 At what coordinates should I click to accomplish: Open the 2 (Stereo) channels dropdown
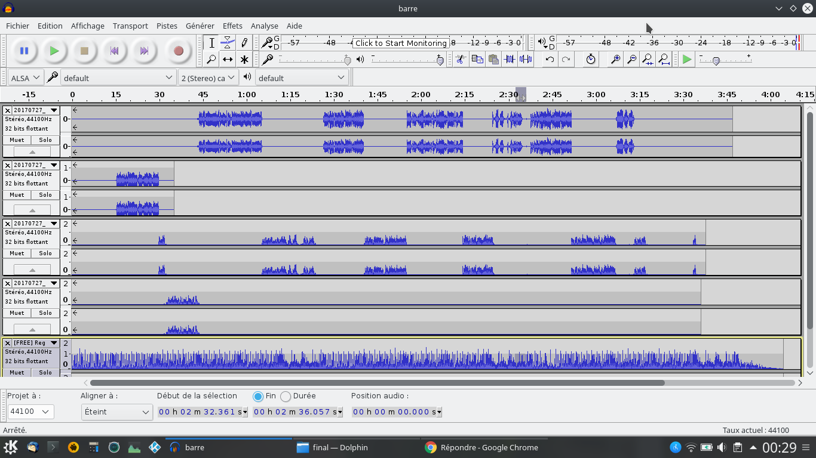click(208, 78)
